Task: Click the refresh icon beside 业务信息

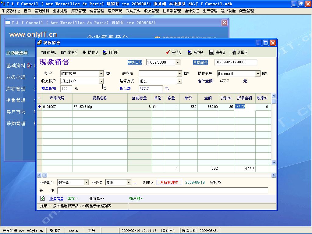Action: pos(43,198)
